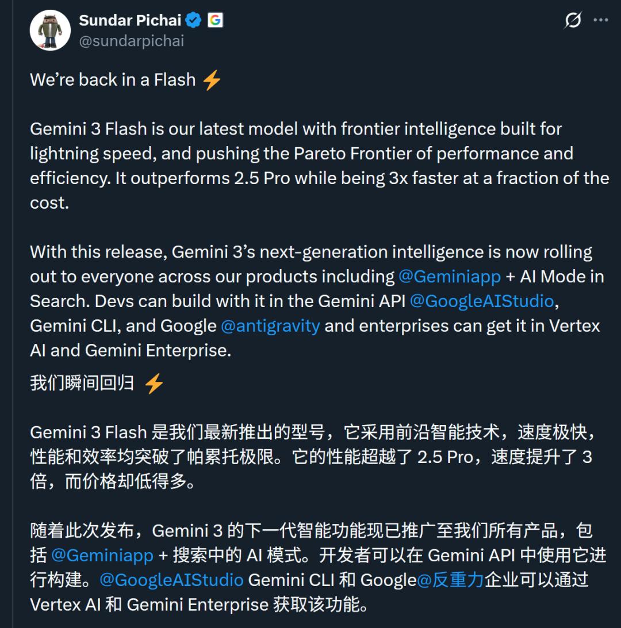This screenshot has height=628, width=621.
Task: Click the lightning emoji after 'Flash'
Action: [x=212, y=79]
